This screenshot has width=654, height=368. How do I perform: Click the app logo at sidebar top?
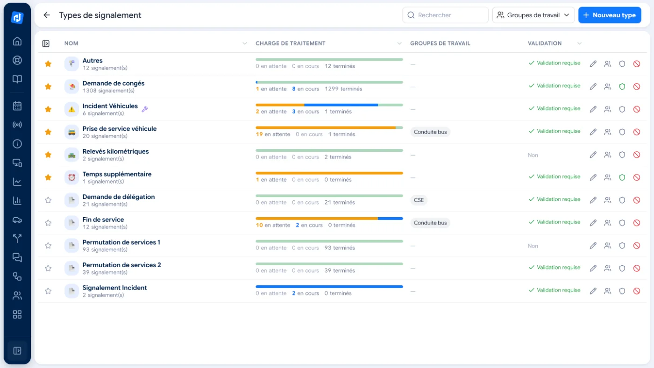17,18
